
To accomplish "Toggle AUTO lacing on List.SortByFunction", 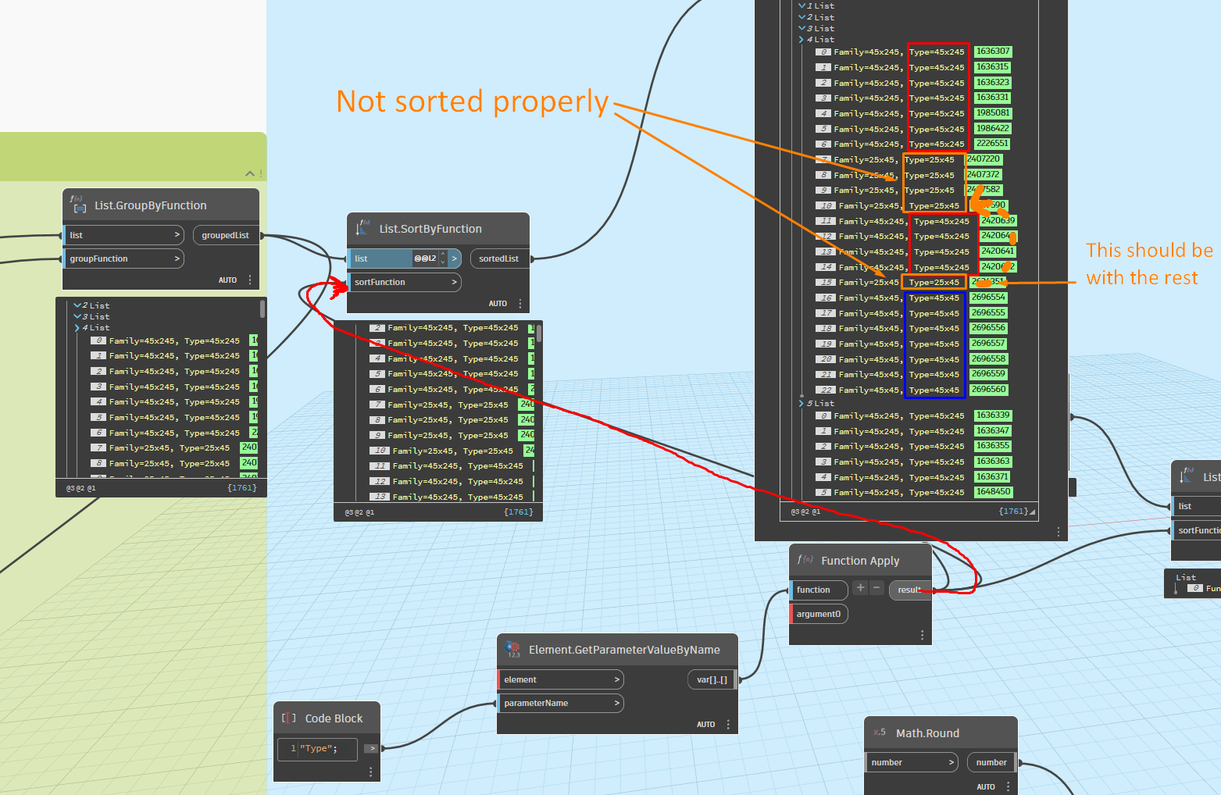I will pos(498,303).
